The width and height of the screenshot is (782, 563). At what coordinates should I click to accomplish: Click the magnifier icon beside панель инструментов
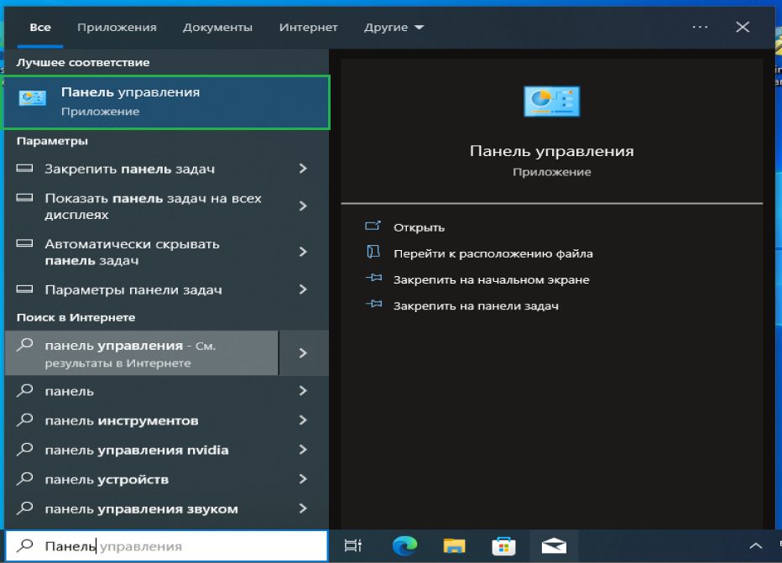tap(23, 420)
